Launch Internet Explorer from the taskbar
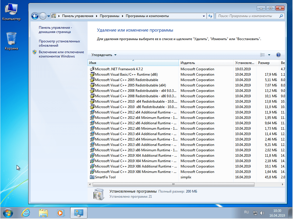This screenshot has height=219, width=293. pyautogui.click(x=26, y=213)
